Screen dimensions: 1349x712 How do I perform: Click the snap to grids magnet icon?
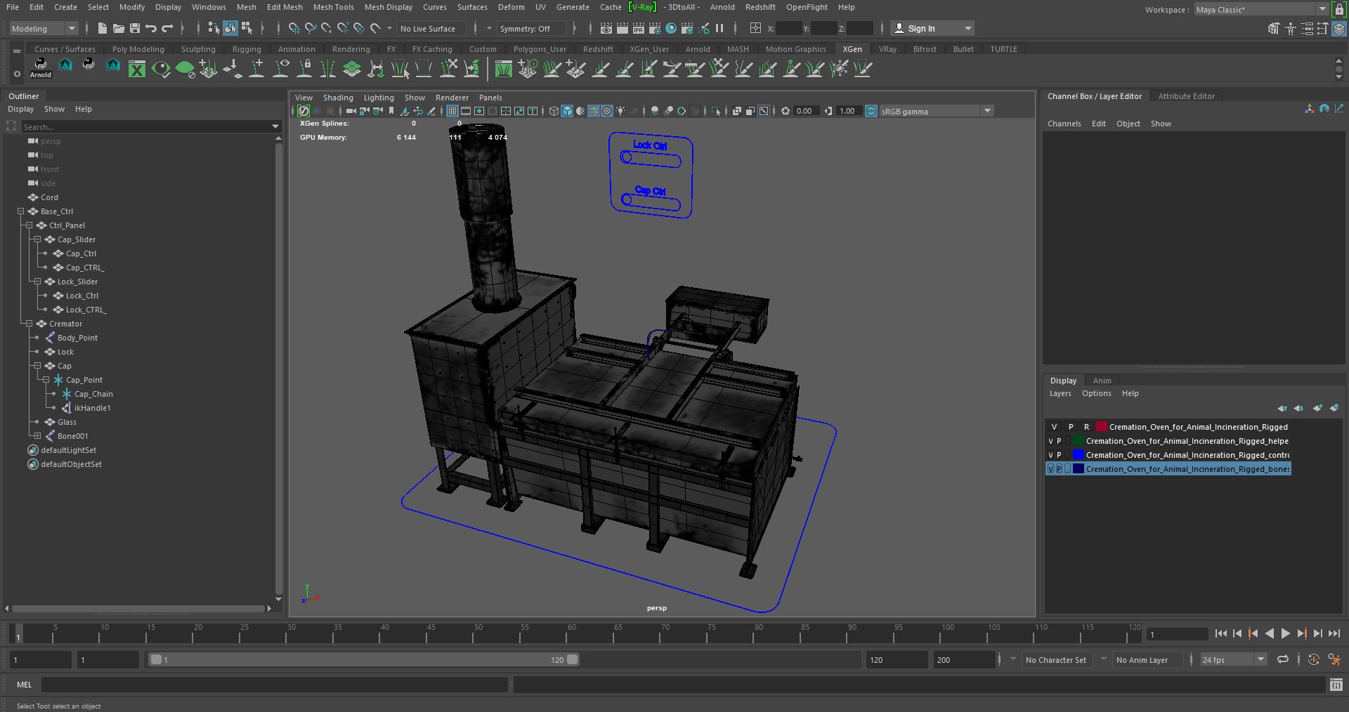tap(294, 28)
